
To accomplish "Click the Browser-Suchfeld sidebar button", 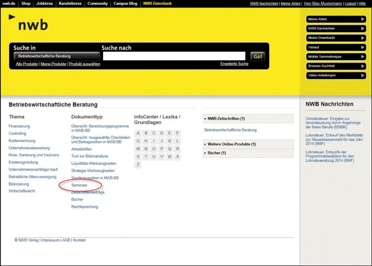I will point(336,66).
